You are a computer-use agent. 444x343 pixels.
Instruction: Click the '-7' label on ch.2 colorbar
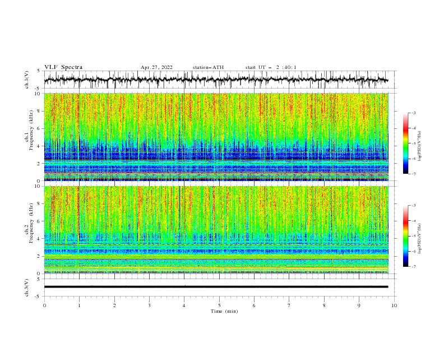point(413,266)
